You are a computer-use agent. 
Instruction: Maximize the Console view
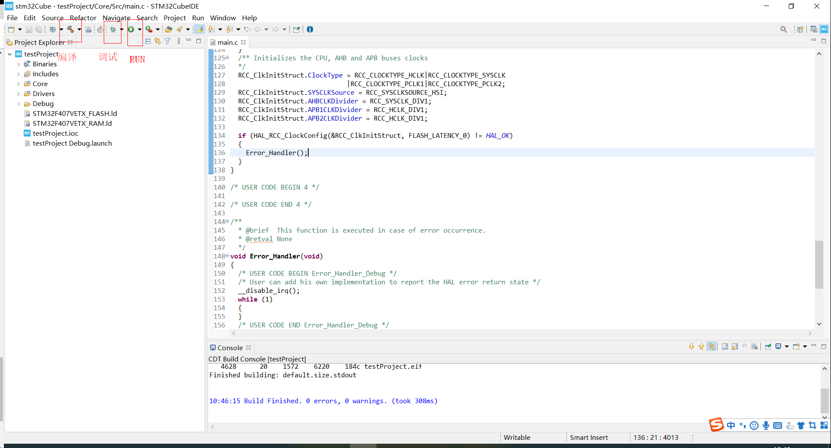(x=824, y=346)
